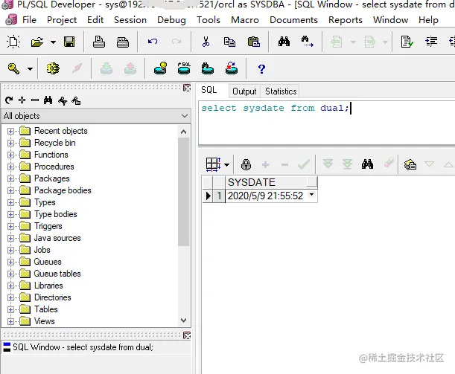The width and height of the screenshot is (455, 374).
Task: Open the Reports menu
Action: pyautogui.click(x=346, y=19)
